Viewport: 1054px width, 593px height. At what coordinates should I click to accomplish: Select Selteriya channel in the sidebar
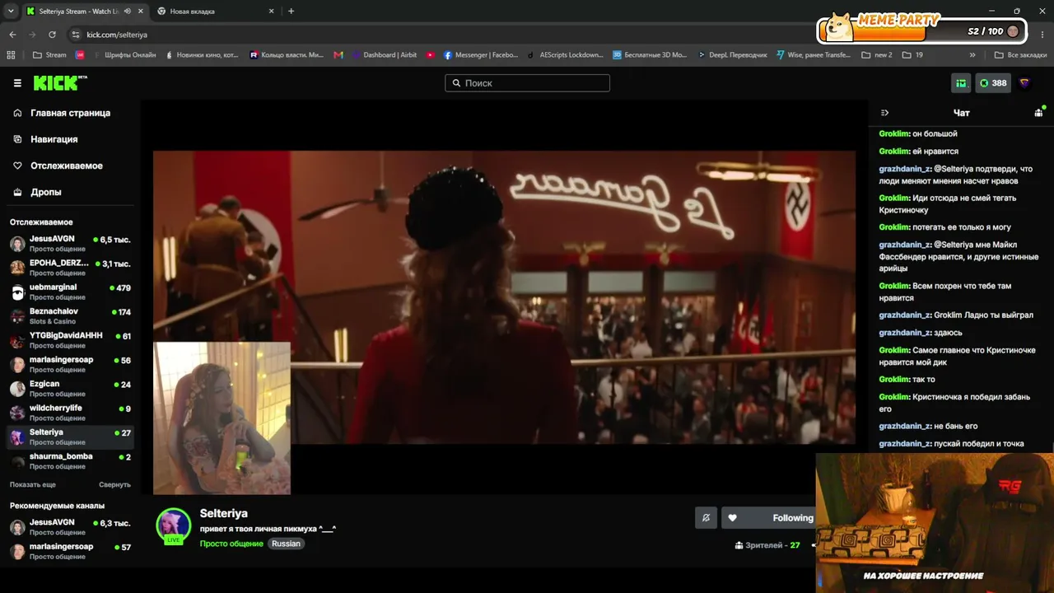pos(70,437)
